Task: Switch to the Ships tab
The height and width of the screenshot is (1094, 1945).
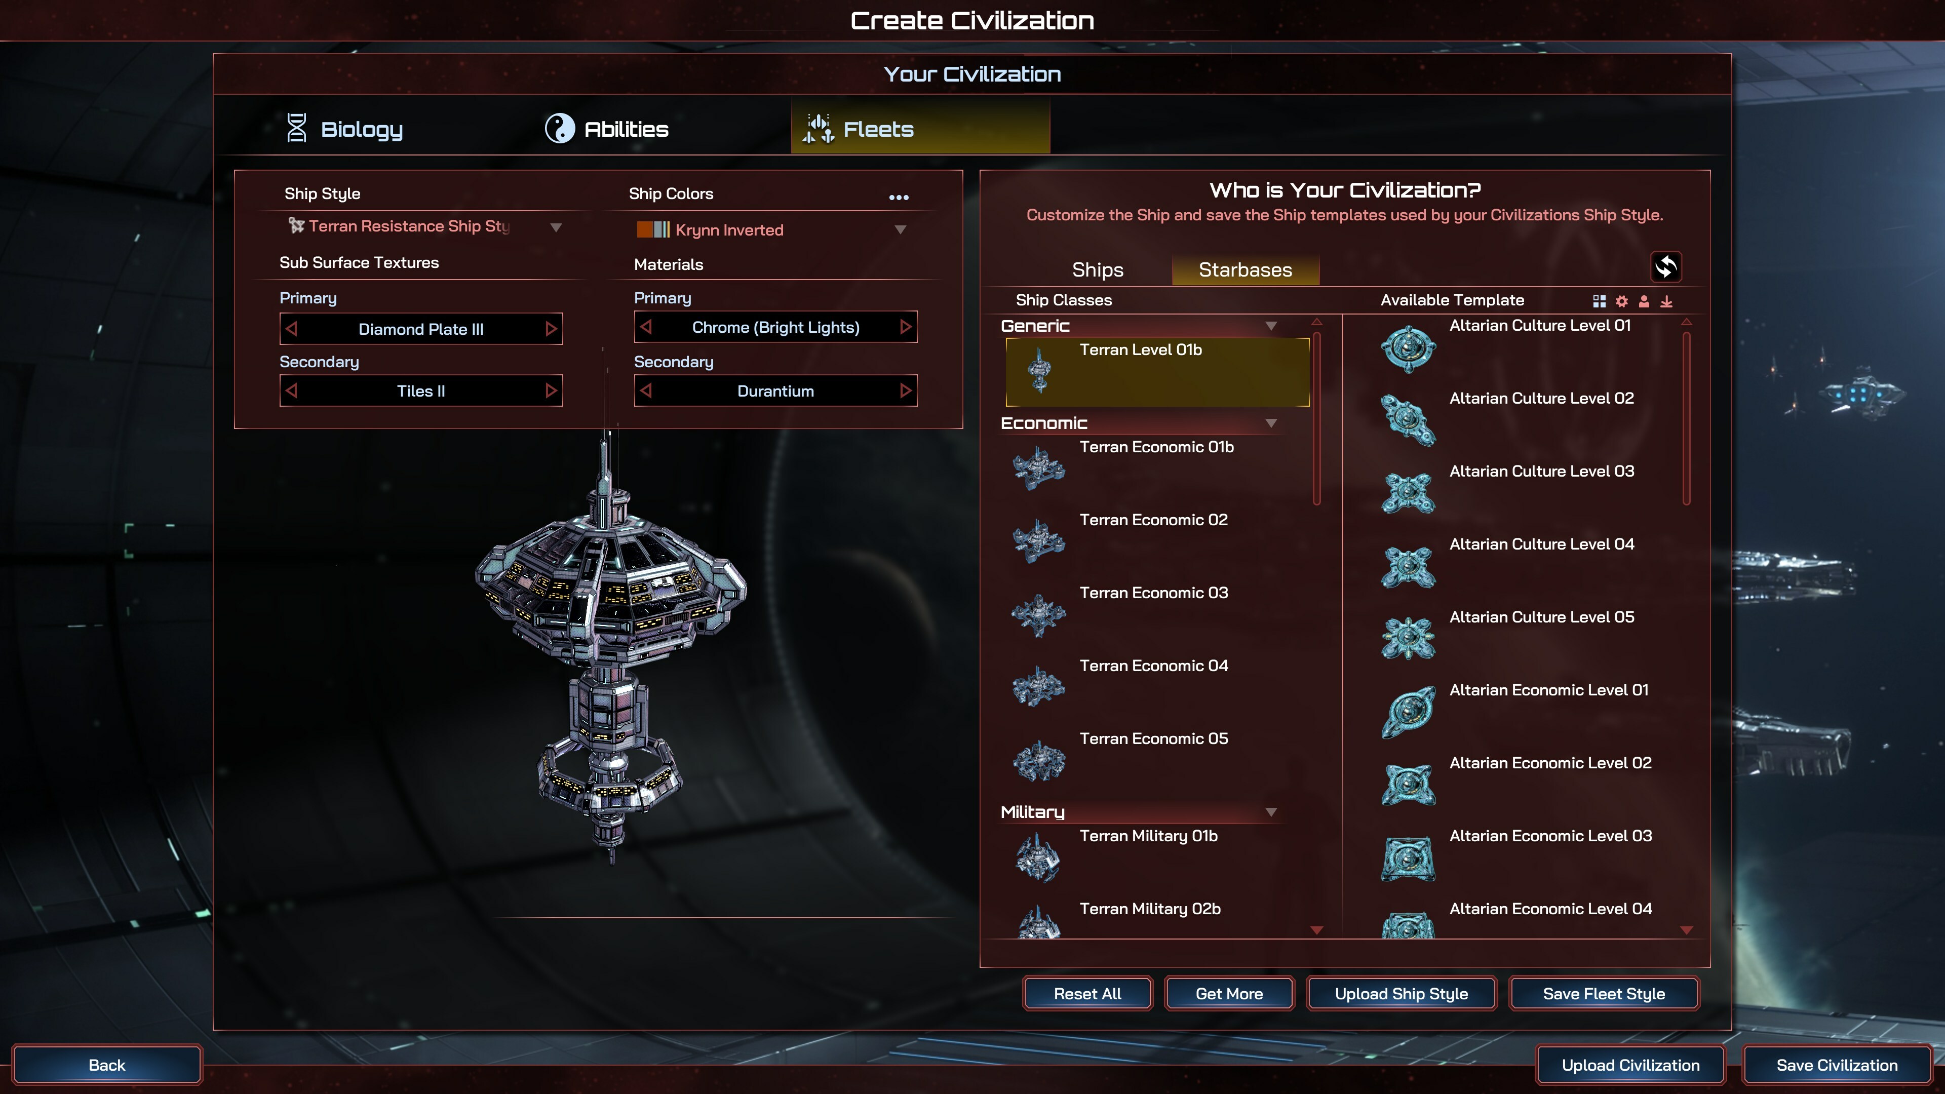Action: pos(1098,269)
